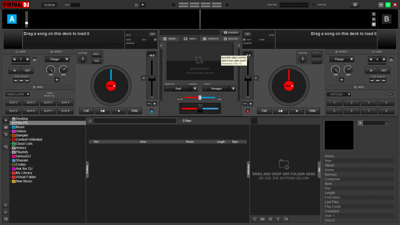Click left deck blue headphone cue icon

(151, 111)
